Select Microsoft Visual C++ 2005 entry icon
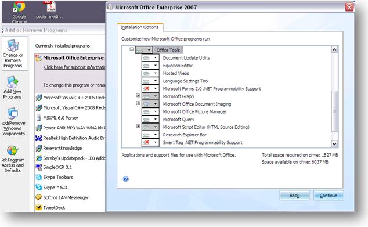The image size is (368, 227). click(39, 98)
